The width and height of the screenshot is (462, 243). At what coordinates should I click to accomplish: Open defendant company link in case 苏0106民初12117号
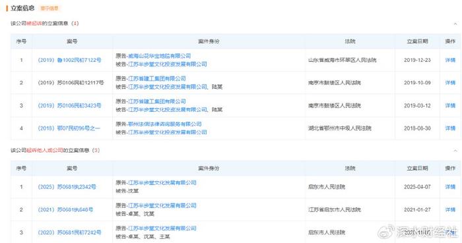(168, 87)
